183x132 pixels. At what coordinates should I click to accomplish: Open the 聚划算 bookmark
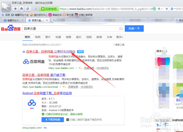pyautogui.click(x=68, y=15)
